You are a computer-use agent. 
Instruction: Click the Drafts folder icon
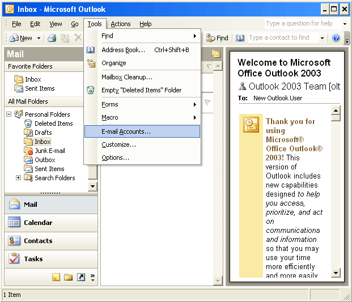coord(28,133)
